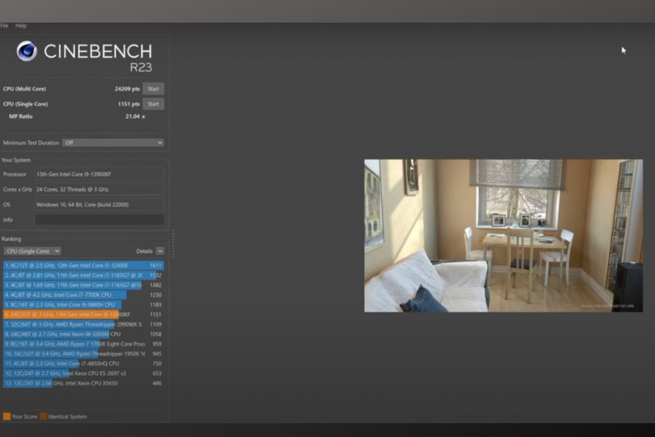Open the Help menu

(21, 25)
